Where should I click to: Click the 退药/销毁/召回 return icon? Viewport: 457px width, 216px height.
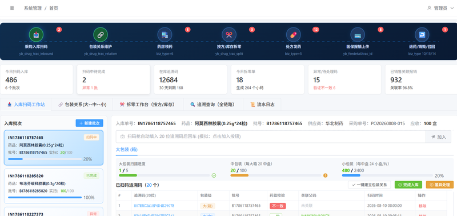tap(422, 35)
